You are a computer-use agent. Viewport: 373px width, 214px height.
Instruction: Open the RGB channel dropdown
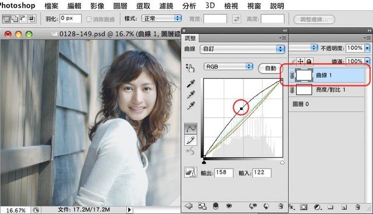[x=228, y=67]
